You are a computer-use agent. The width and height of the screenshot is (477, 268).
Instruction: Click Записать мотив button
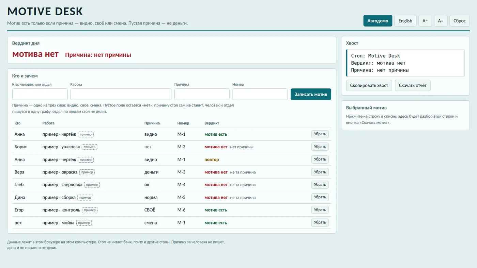311,94
